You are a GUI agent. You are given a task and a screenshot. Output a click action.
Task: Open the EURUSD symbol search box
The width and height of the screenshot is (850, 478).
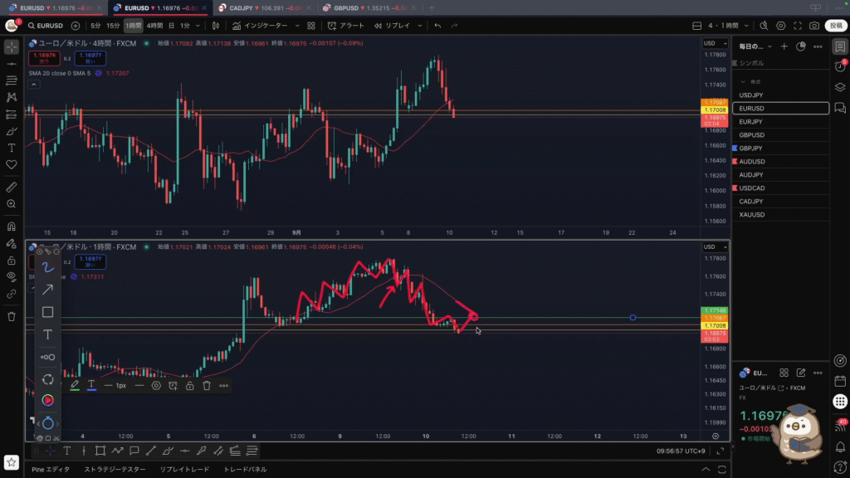coord(46,26)
